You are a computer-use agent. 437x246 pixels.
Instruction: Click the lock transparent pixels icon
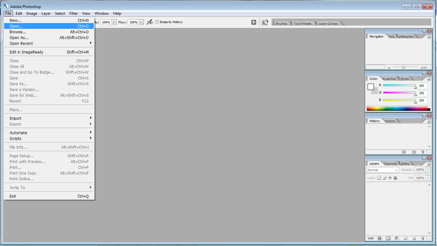point(379,178)
